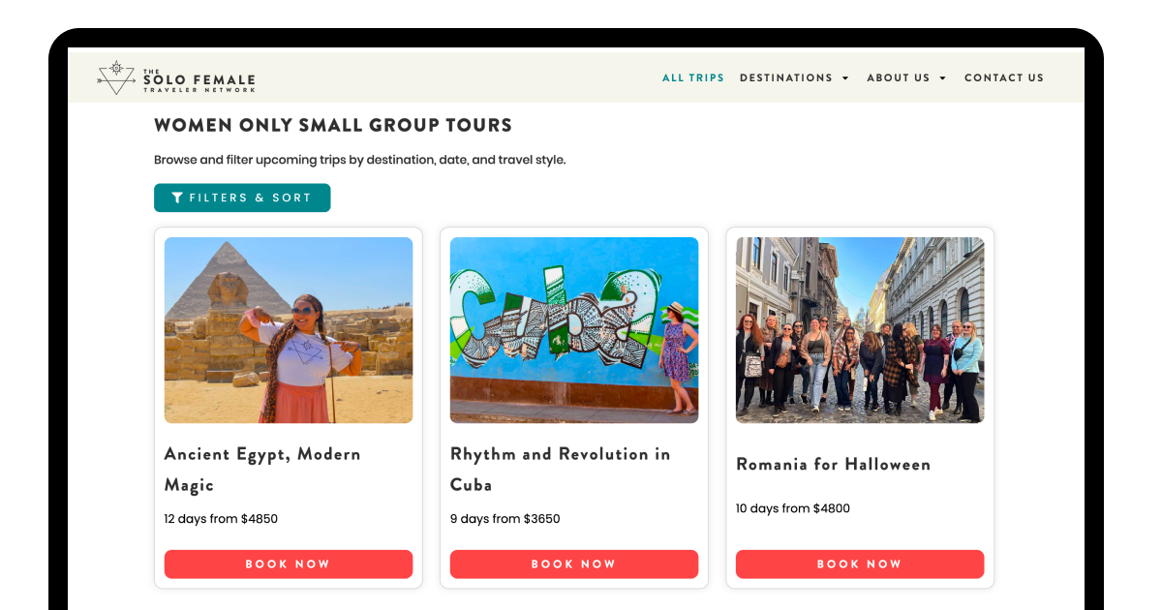Open the Filters & Sort panel
Viewport: 1162px width, 610px height.
point(242,198)
